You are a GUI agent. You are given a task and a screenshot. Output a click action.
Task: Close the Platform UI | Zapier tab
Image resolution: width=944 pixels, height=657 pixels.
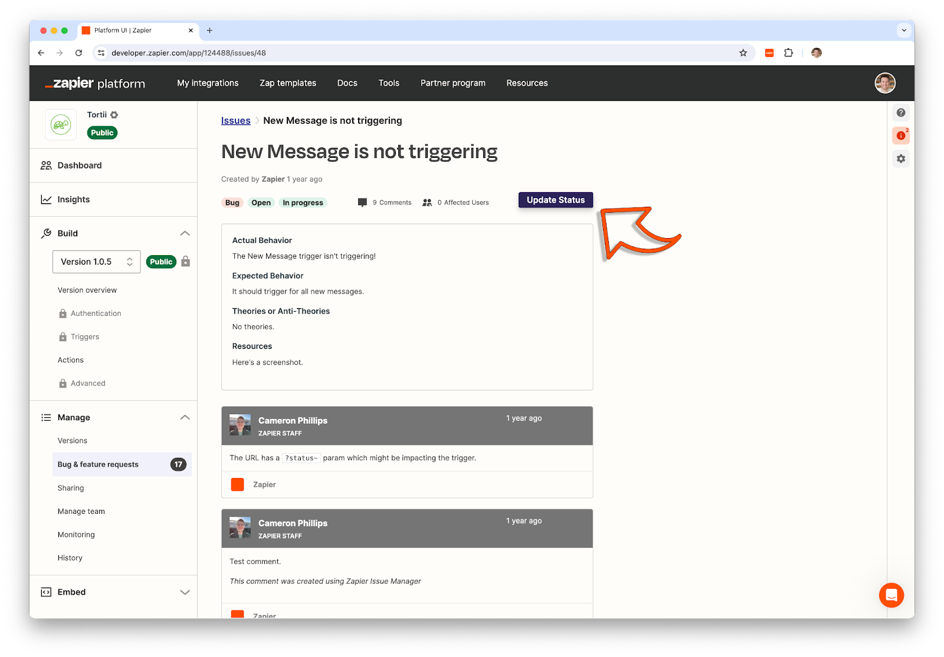[x=191, y=31]
